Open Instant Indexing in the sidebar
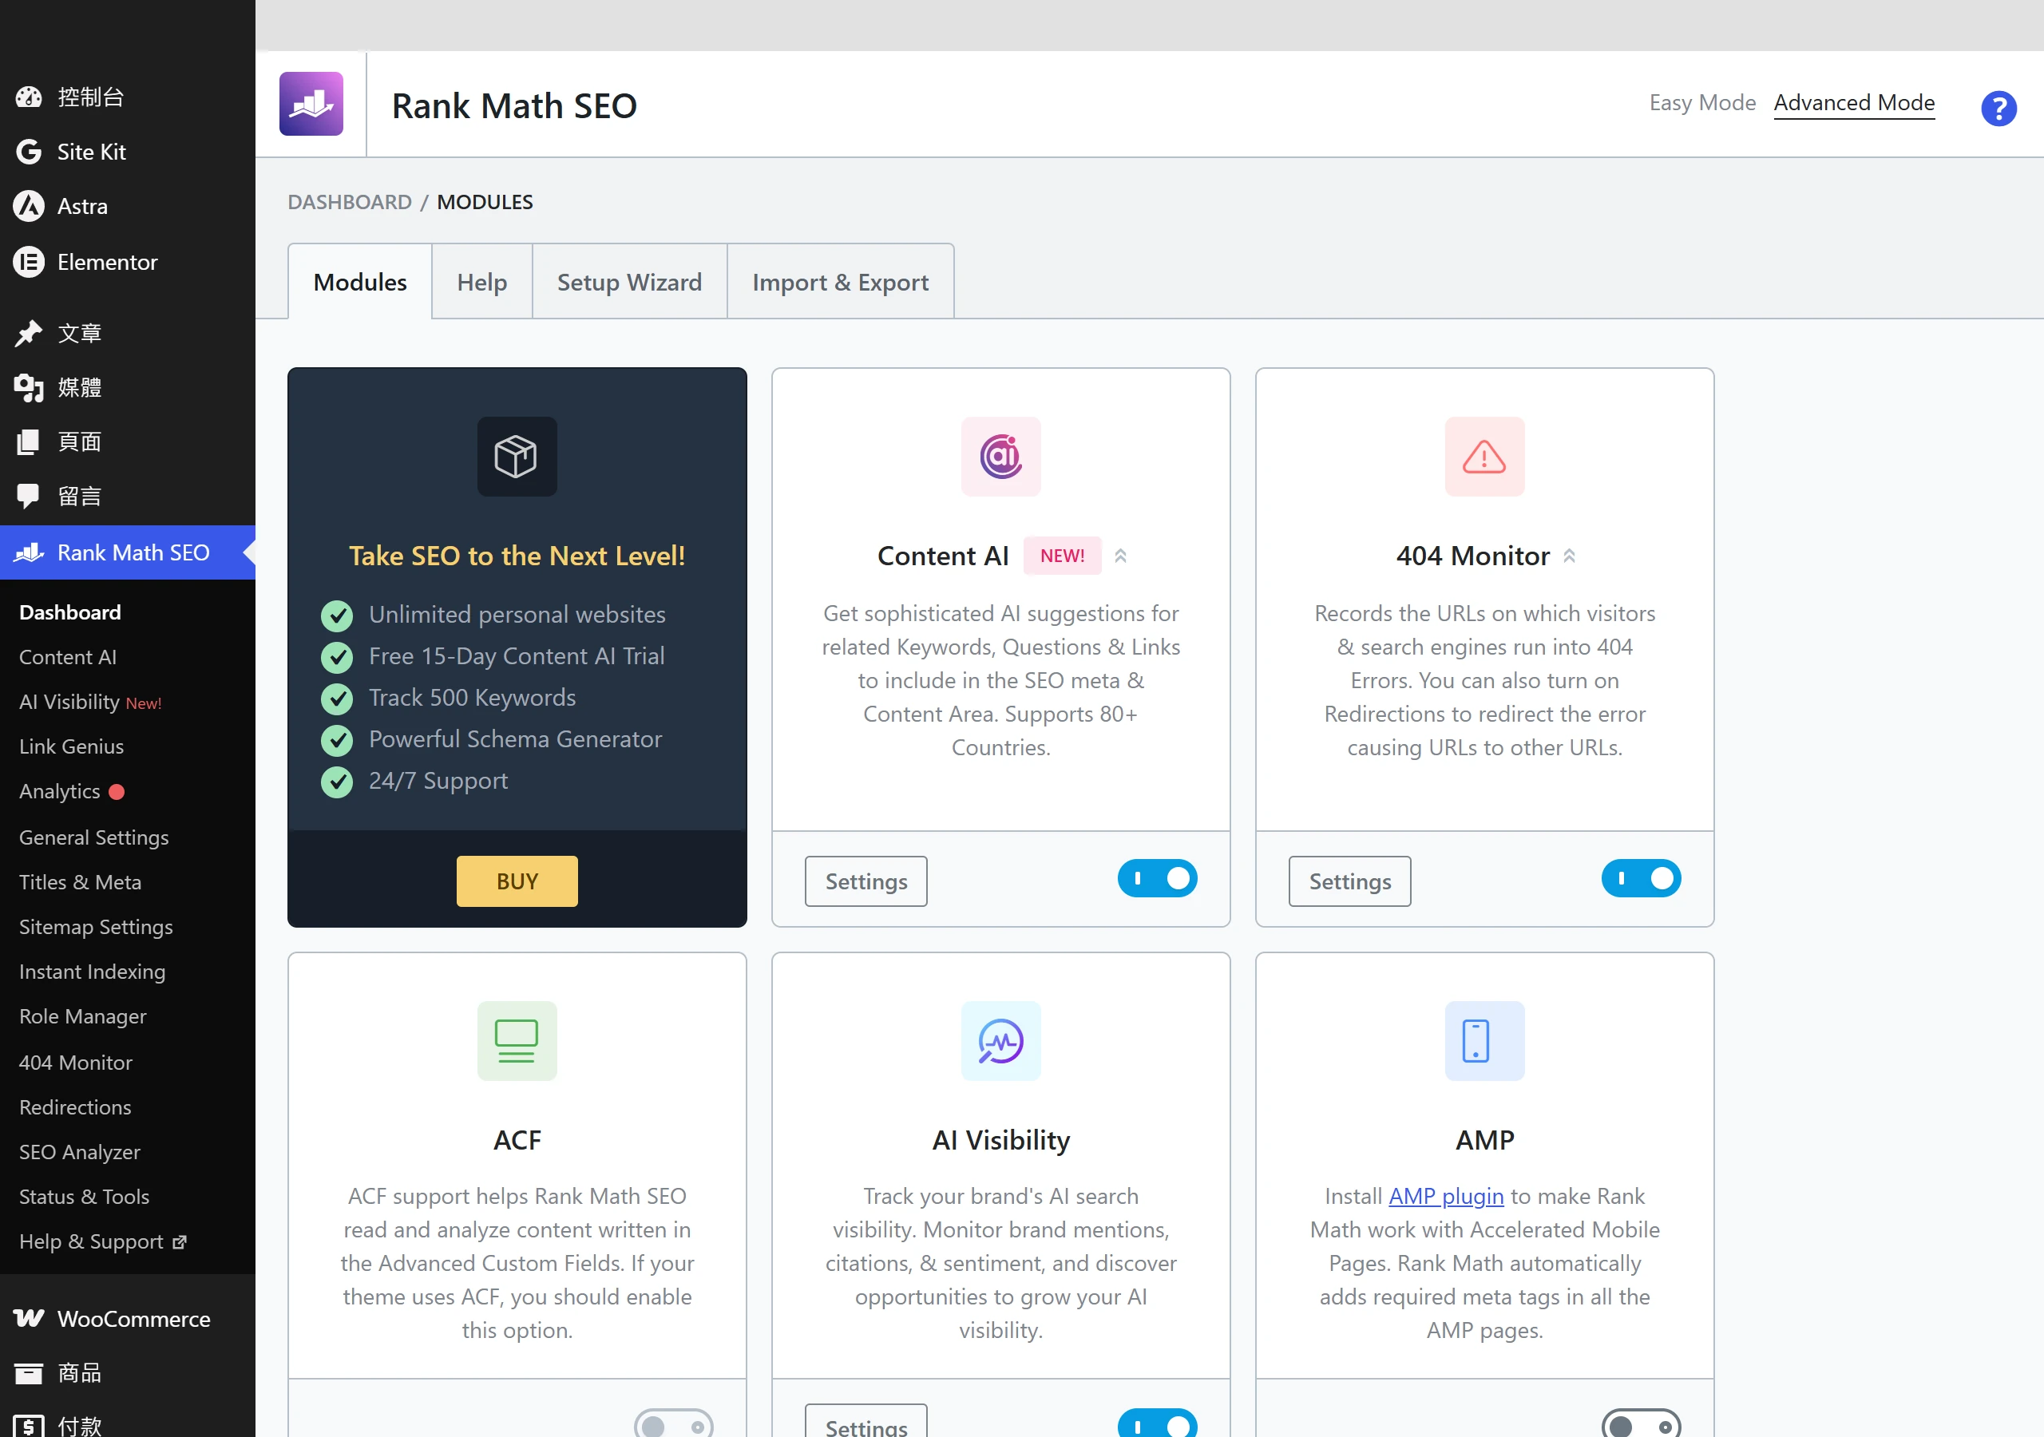This screenshot has height=1437, width=2044. 92,972
